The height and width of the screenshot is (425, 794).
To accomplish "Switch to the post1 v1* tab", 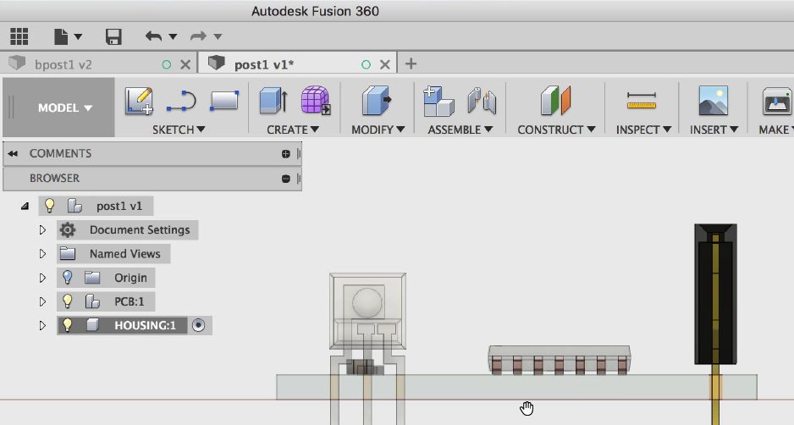I will point(264,64).
